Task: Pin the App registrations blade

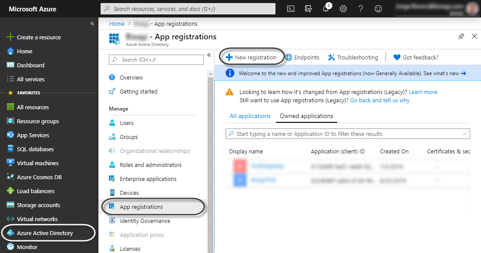Action: pos(461,37)
